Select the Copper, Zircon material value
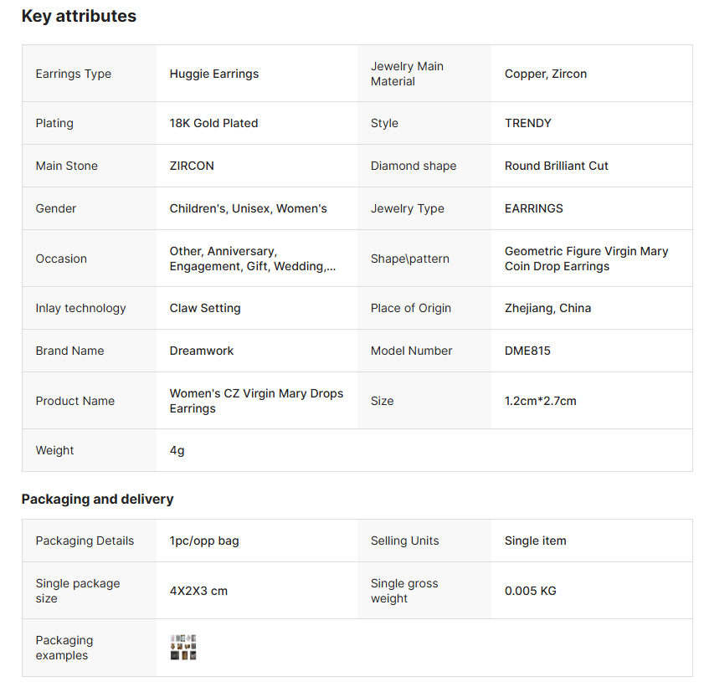The image size is (704, 692). click(x=546, y=74)
